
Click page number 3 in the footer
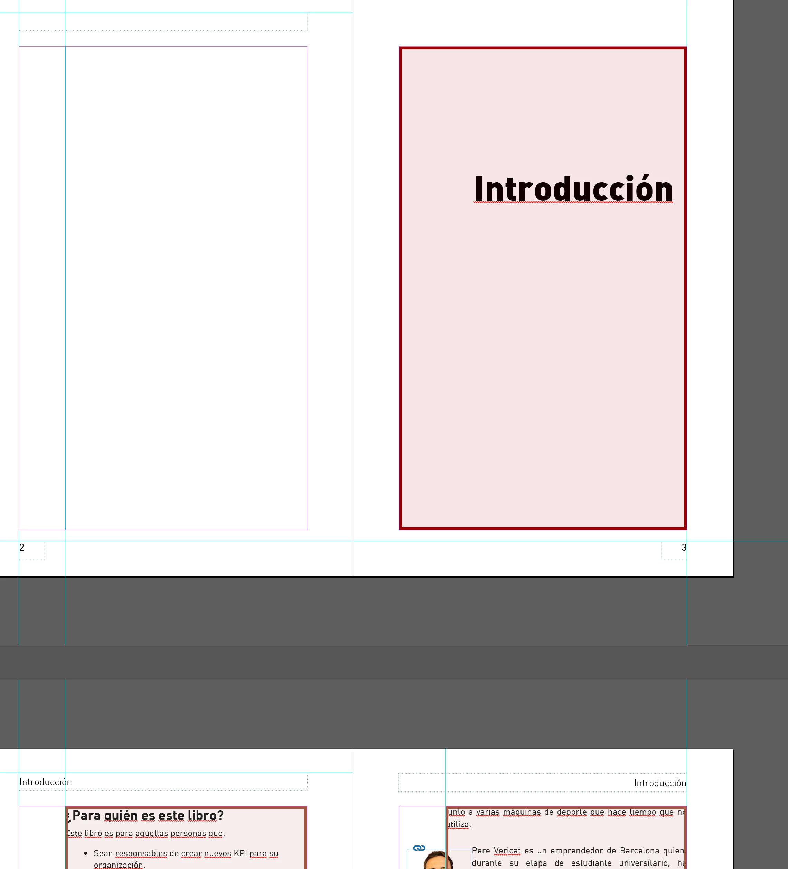click(x=683, y=548)
